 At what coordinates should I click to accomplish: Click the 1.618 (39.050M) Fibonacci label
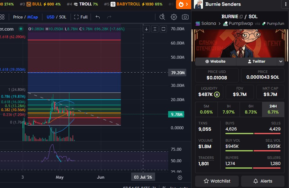coord(13,70)
